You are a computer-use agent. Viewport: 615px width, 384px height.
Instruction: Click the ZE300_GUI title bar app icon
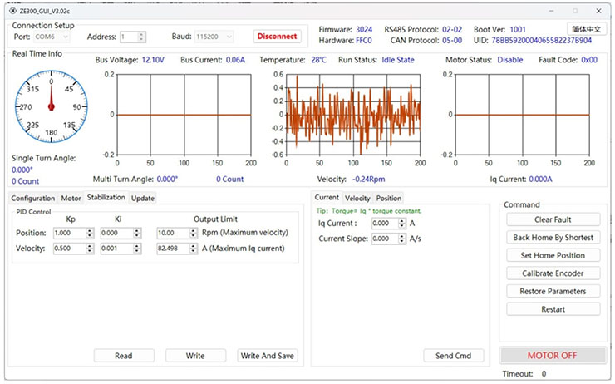click(x=12, y=11)
